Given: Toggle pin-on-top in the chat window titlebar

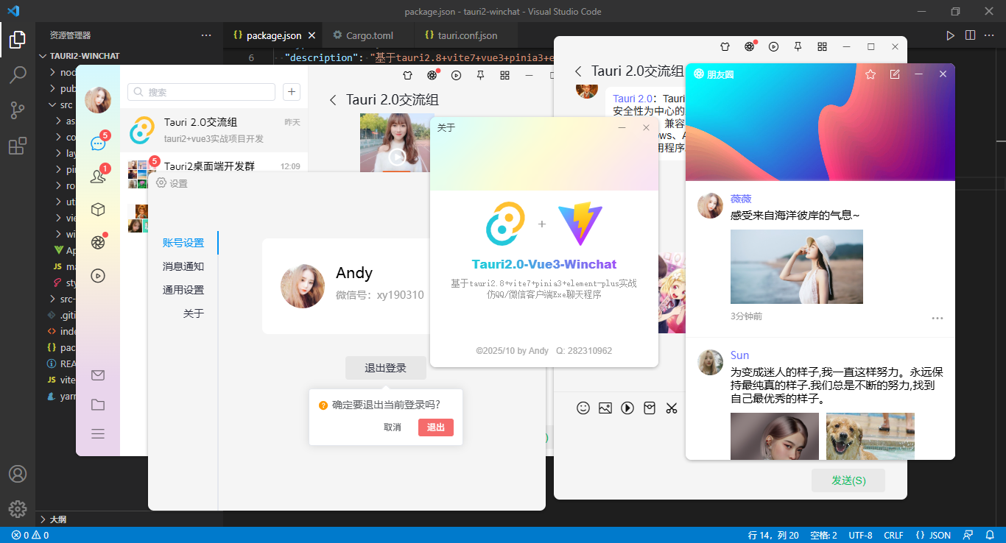Looking at the screenshot, I should (x=797, y=46).
